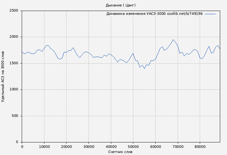Click the chart title "Дыхание ( Цанг)"

coord(120,5)
